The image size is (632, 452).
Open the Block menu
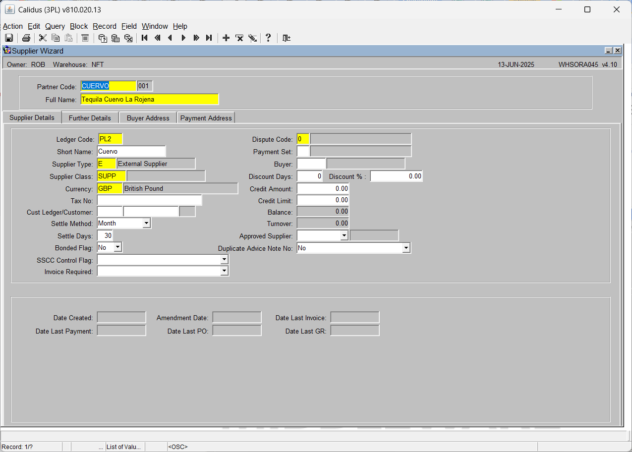(x=79, y=26)
